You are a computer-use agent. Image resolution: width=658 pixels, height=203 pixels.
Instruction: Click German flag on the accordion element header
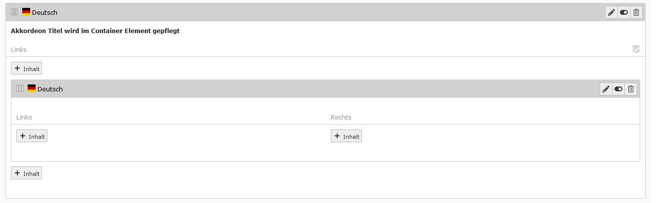coord(26,12)
